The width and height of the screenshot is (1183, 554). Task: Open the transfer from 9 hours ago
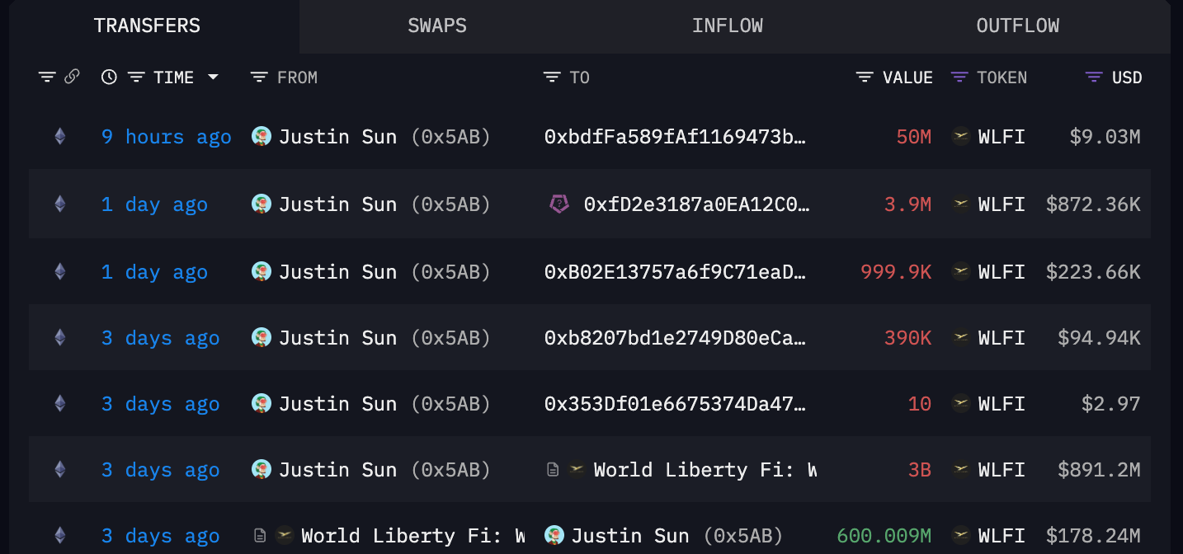(166, 136)
